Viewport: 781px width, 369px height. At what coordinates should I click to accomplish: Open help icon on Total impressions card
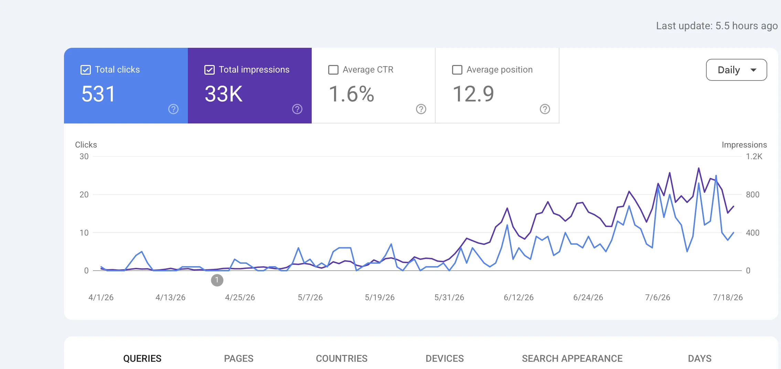(x=297, y=109)
